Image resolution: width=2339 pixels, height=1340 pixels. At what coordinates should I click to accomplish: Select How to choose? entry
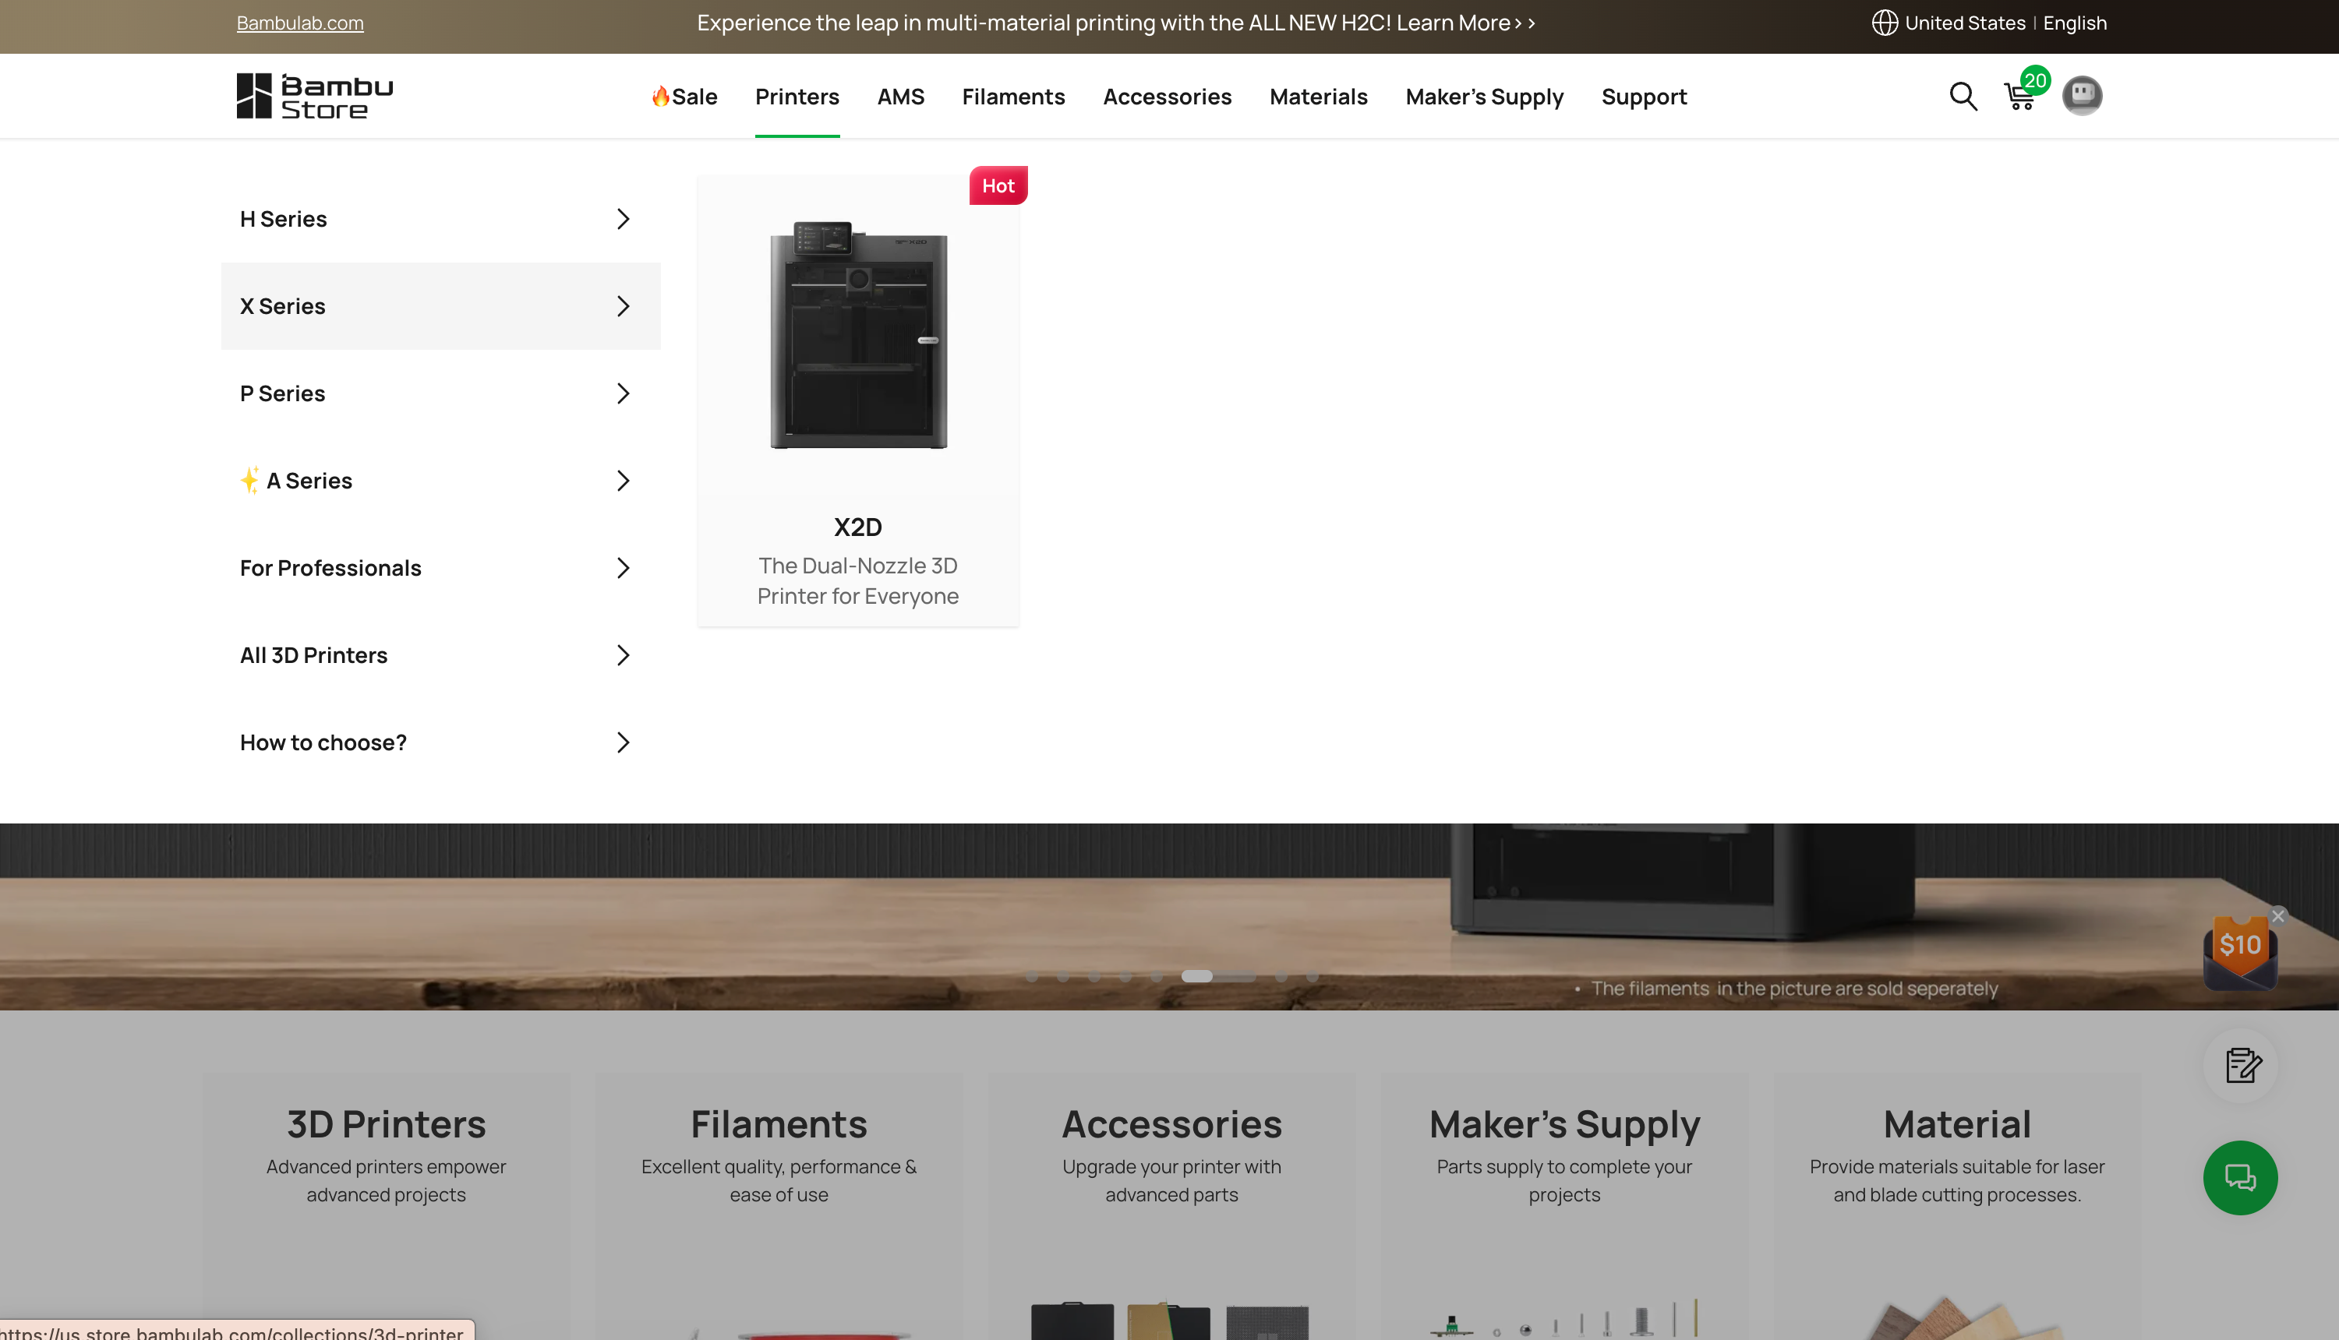click(x=440, y=742)
